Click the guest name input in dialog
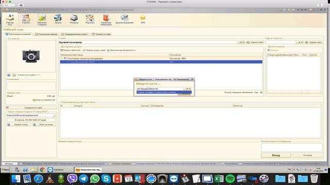Viewport: 330px width, 185px height. (x=160, y=89)
